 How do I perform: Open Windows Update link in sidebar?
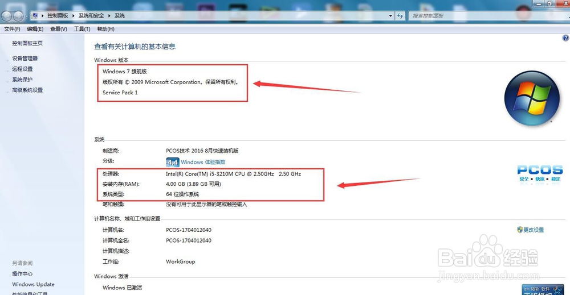pos(33,285)
